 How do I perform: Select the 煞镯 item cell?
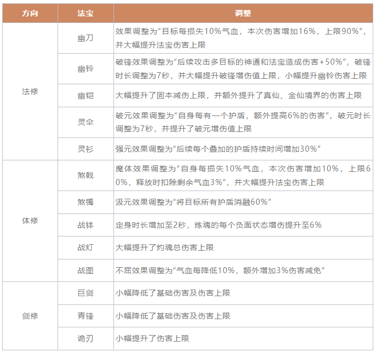(86, 202)
